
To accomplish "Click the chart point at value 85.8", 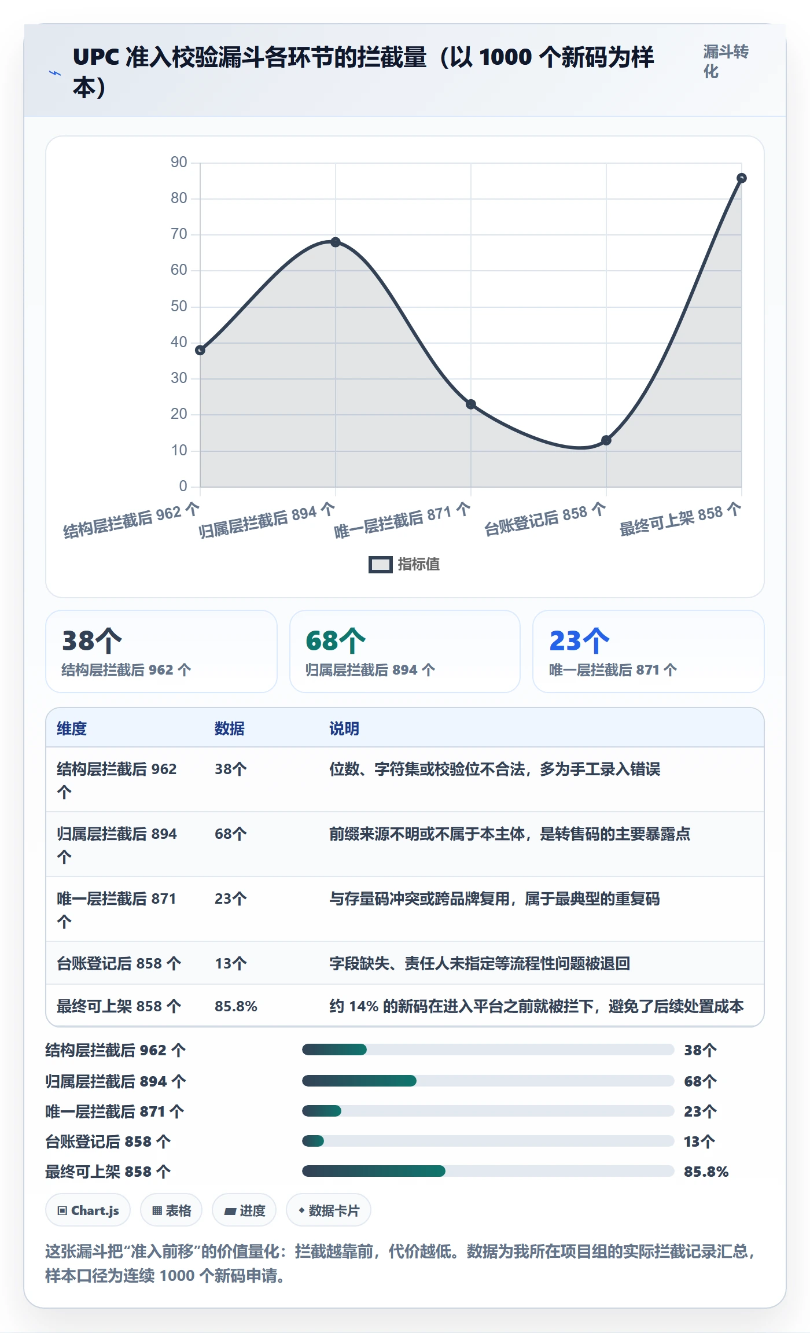I will [x=742, y=178].
